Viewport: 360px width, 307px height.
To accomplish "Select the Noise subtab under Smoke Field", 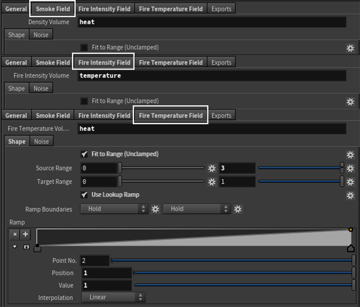I will point(40,34).
